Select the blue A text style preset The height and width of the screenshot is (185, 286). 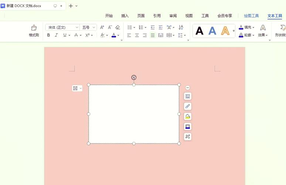(x=212, y=31)
